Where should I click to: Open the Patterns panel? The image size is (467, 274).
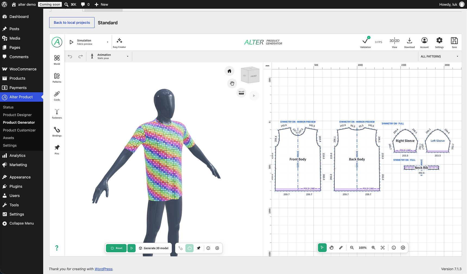coord(57,78)
